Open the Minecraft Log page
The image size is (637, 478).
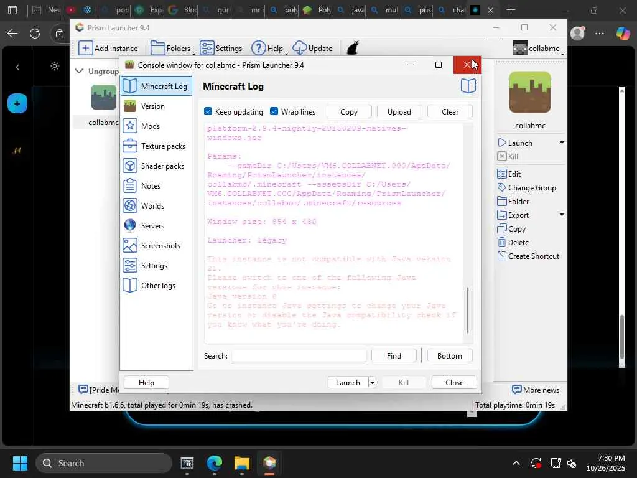pos(156,86)
